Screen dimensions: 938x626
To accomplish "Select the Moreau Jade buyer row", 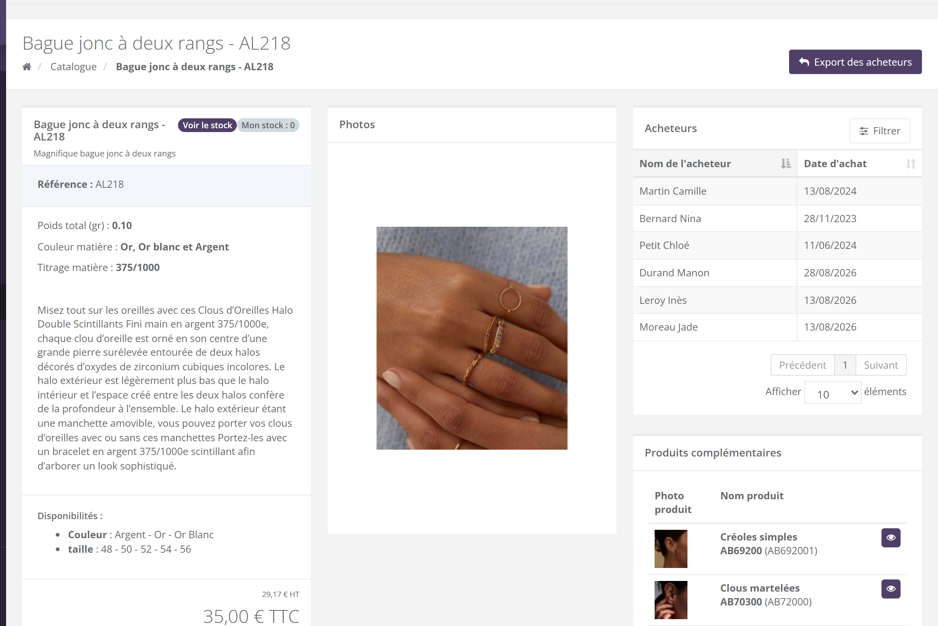I will [x=777, y=327].
